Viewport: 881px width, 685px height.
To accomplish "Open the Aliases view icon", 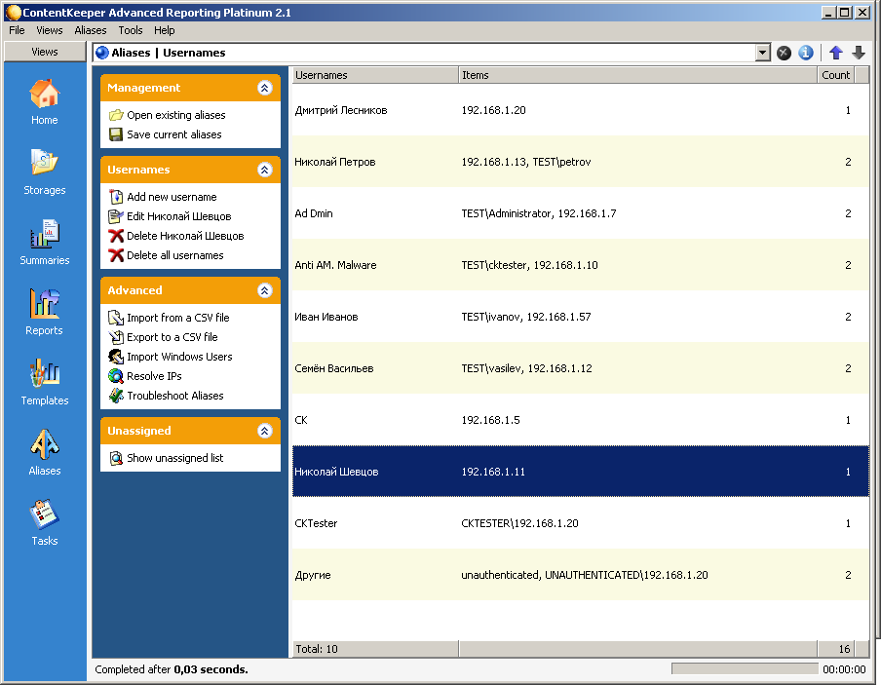I will (45, 444).
